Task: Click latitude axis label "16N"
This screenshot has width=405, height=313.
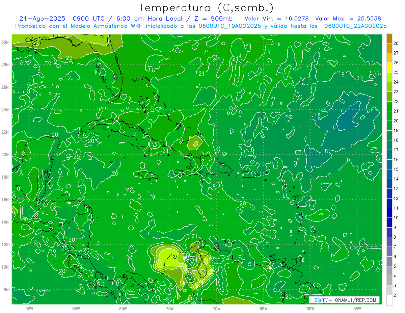Action: pos(6,200)
